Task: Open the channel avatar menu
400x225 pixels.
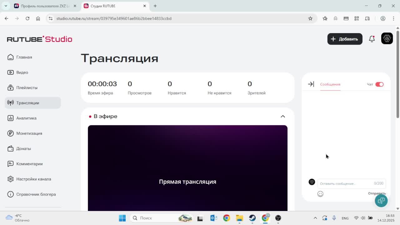Action: coord(387,39)
